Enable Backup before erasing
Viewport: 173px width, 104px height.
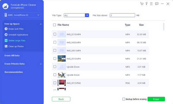[x=124, y=99]
